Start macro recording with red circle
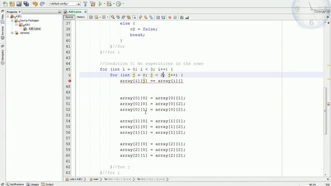331x186 pixels. [170, 17]
